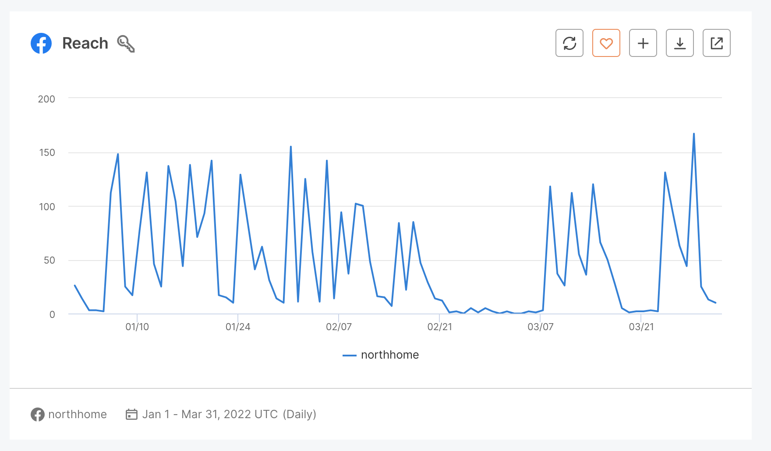Click the footer Facebook profile icon

coord(38,414)
